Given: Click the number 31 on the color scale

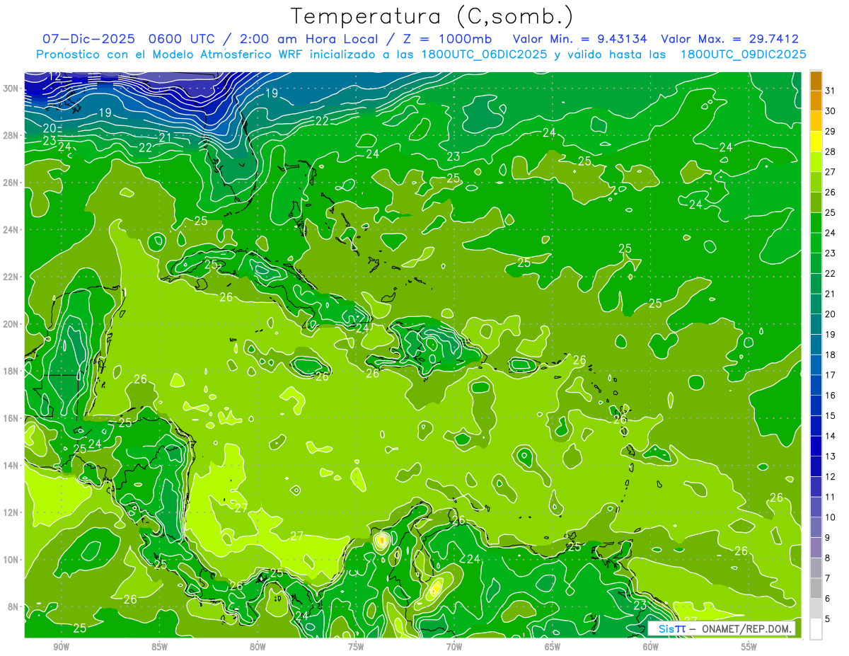Looking at the screenshot, I should point(831,90).
